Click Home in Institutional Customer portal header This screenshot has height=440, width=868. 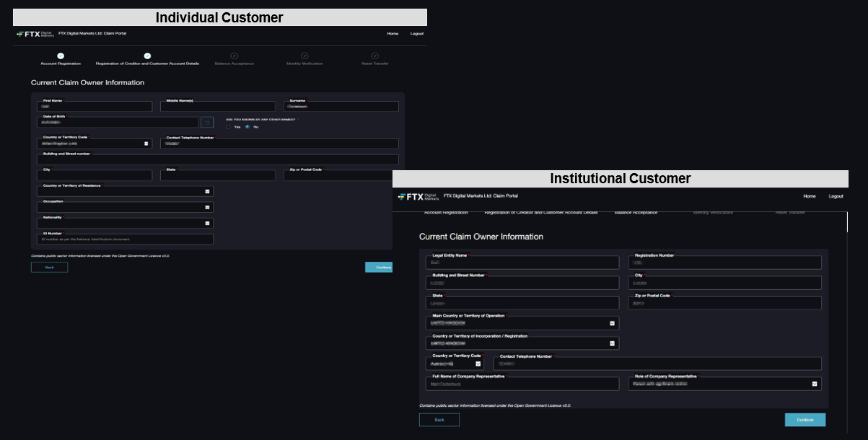pyautogui.click(x=810, y=196)
